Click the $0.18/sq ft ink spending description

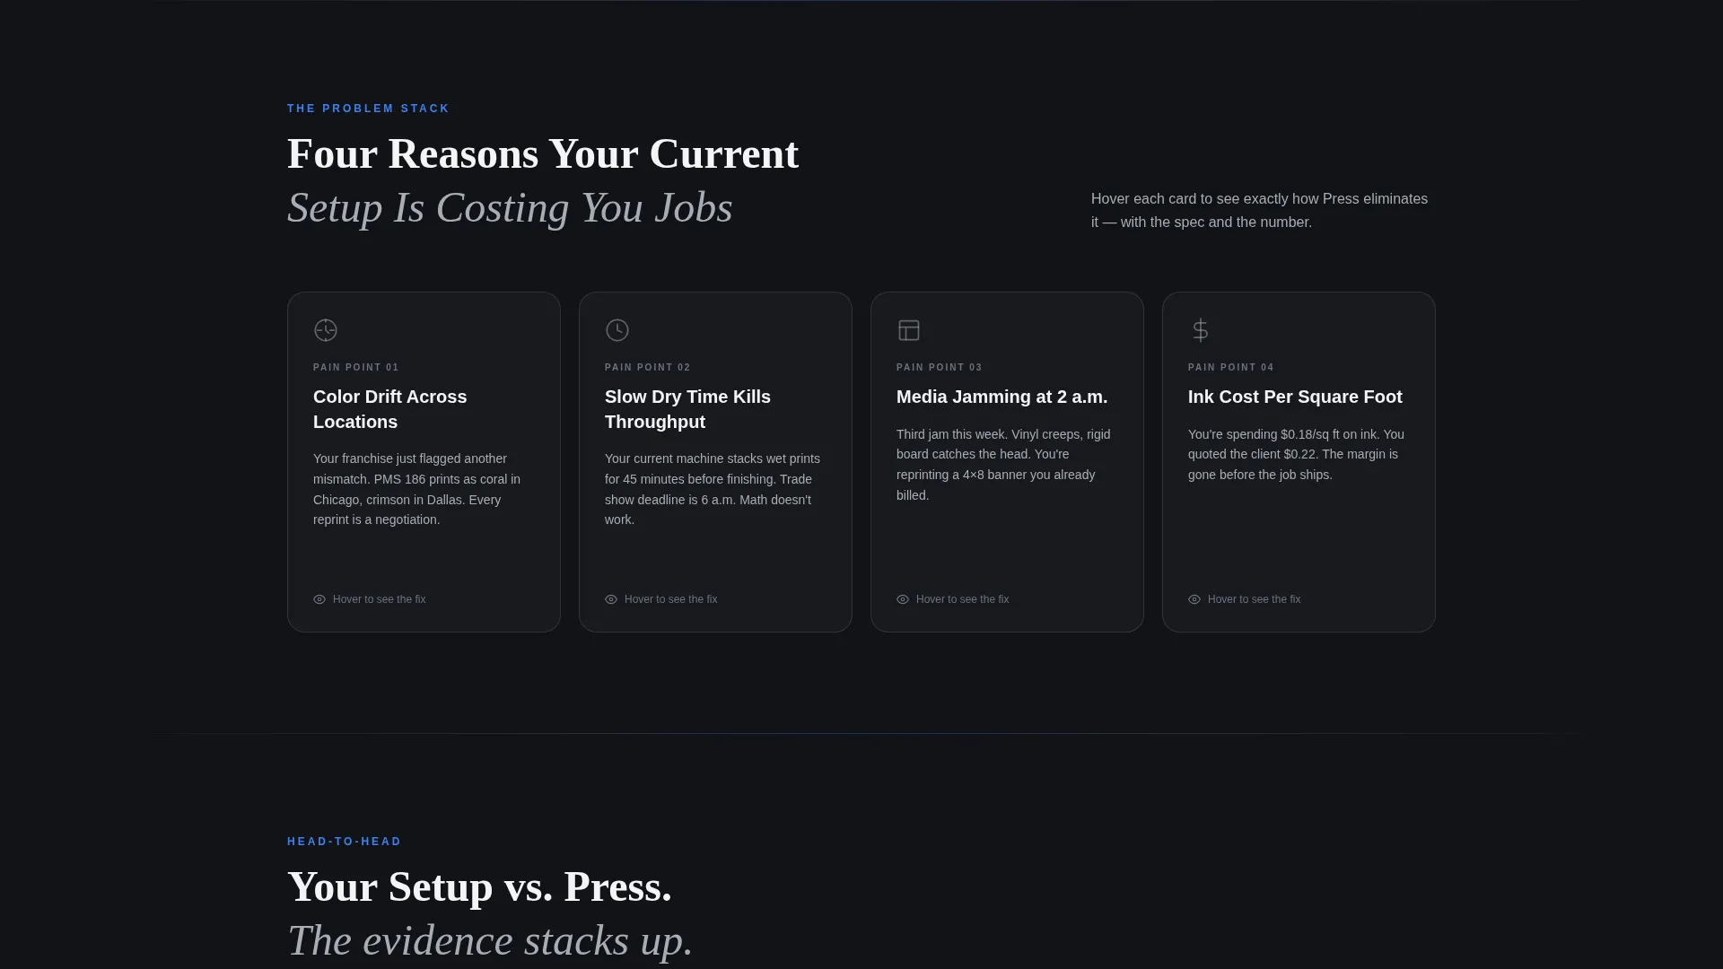[1296, 455]
